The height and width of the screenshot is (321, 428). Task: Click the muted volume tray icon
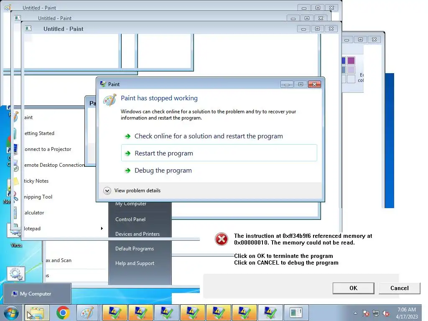coord(386,313)
